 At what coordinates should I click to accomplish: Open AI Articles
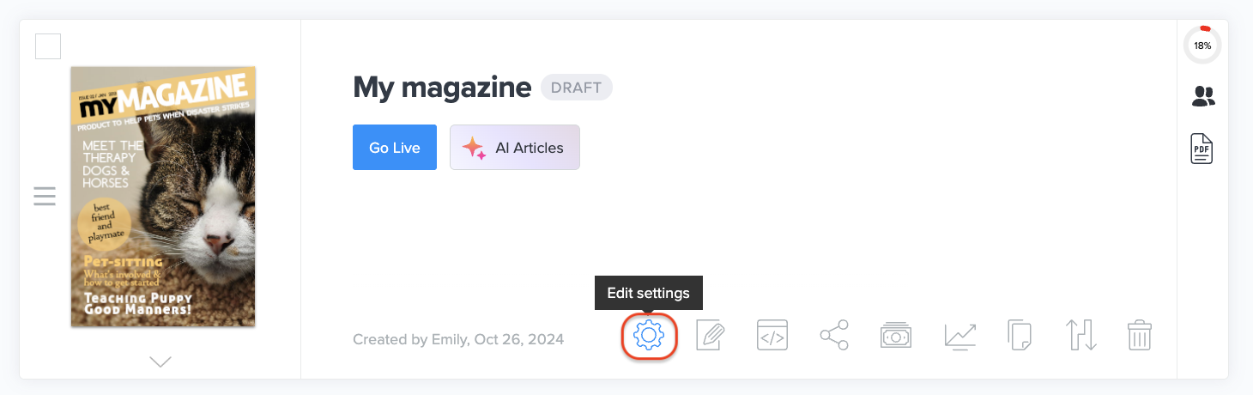point(514,148)
